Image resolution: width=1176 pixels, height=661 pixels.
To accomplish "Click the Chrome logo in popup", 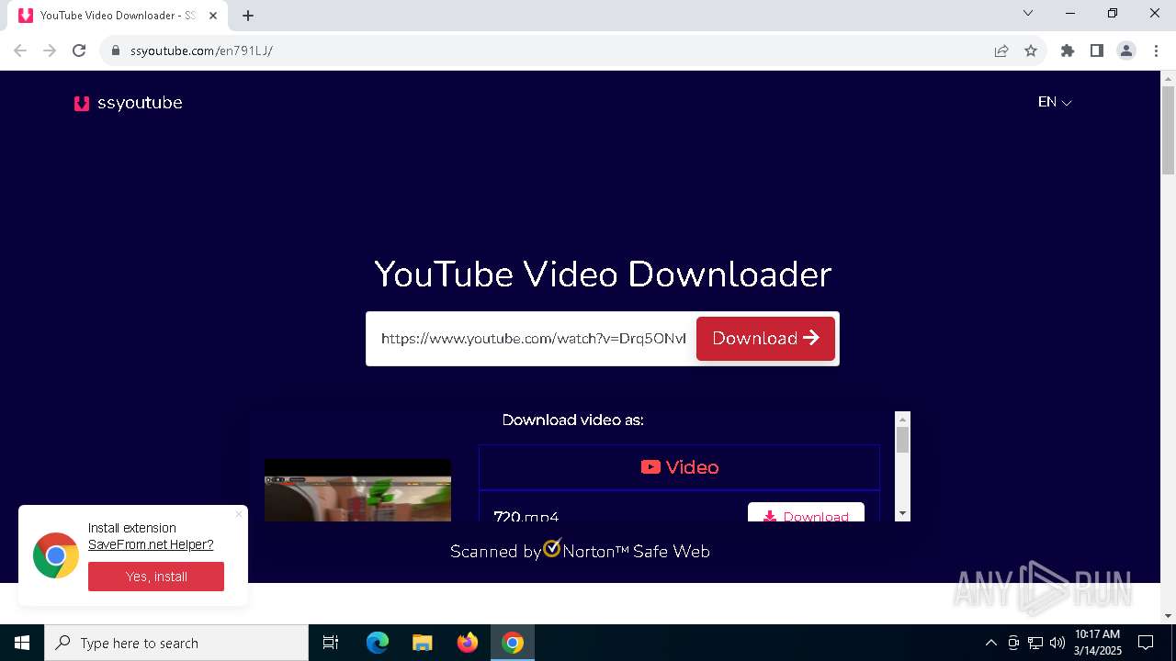I will pyautogui.click(x=56, y=555).
